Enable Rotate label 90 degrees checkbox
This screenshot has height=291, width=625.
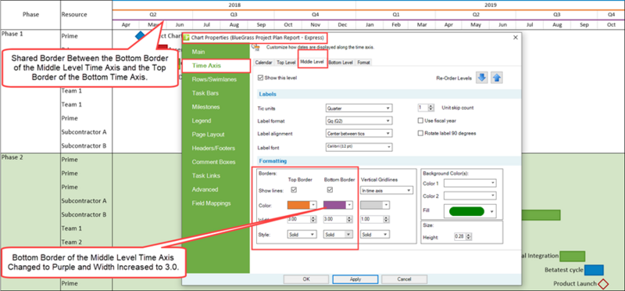pos(420,133)
